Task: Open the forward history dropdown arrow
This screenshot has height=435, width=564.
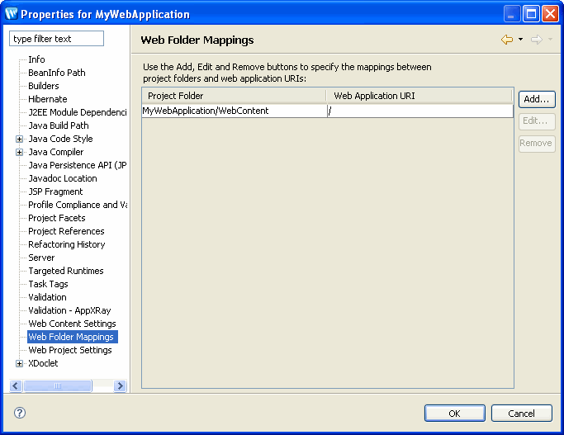Action: (550, 40)
